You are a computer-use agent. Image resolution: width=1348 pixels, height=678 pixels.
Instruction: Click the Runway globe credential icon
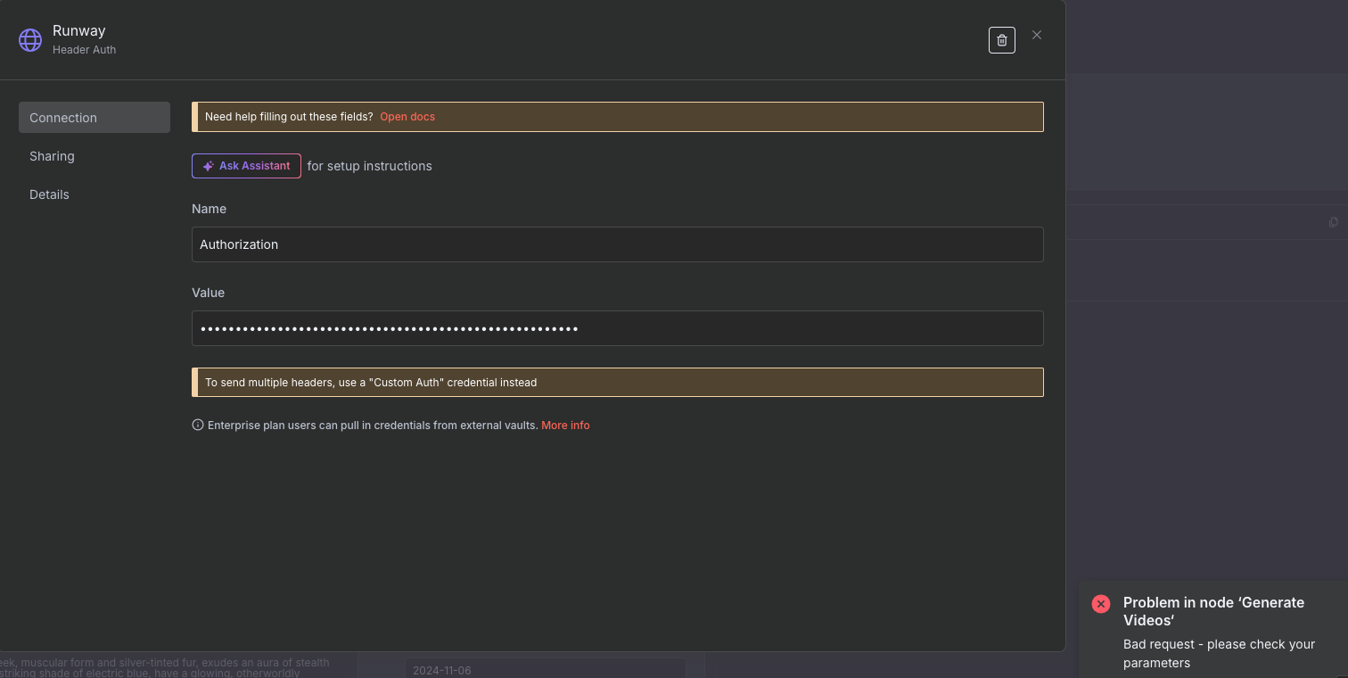coord(30,39)
